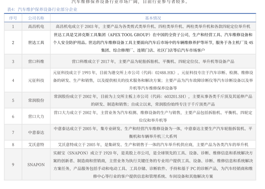The image size is (265, 189).
Task: Click the "中意泰达" company cell
Action: (36, 132)
